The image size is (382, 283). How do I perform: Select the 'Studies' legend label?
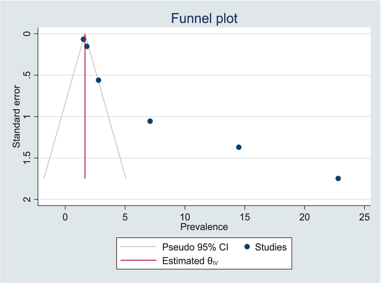pos(271,247)
